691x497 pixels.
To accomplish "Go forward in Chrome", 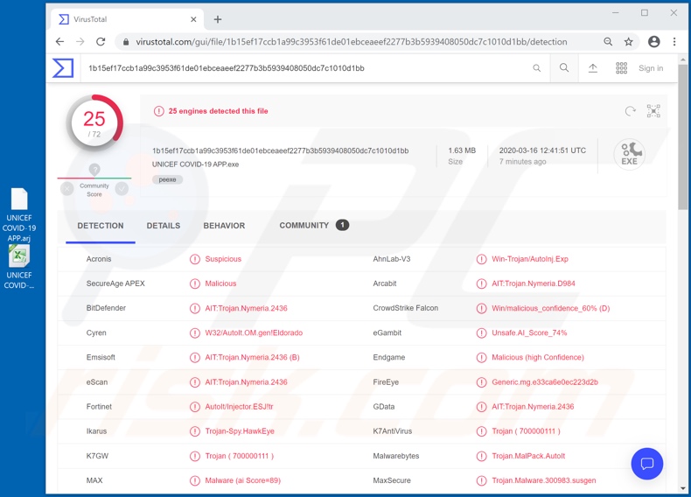I will click(80, 42).
